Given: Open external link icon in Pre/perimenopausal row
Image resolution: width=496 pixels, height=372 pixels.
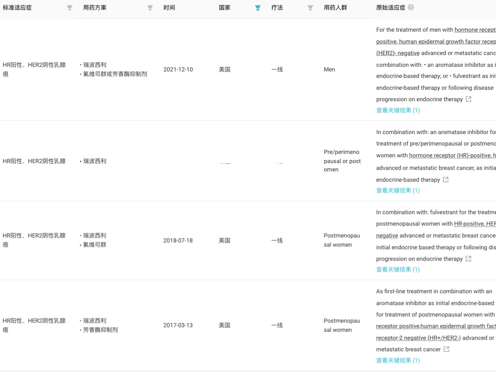Looking at the screenshot, I should (445, 180).
